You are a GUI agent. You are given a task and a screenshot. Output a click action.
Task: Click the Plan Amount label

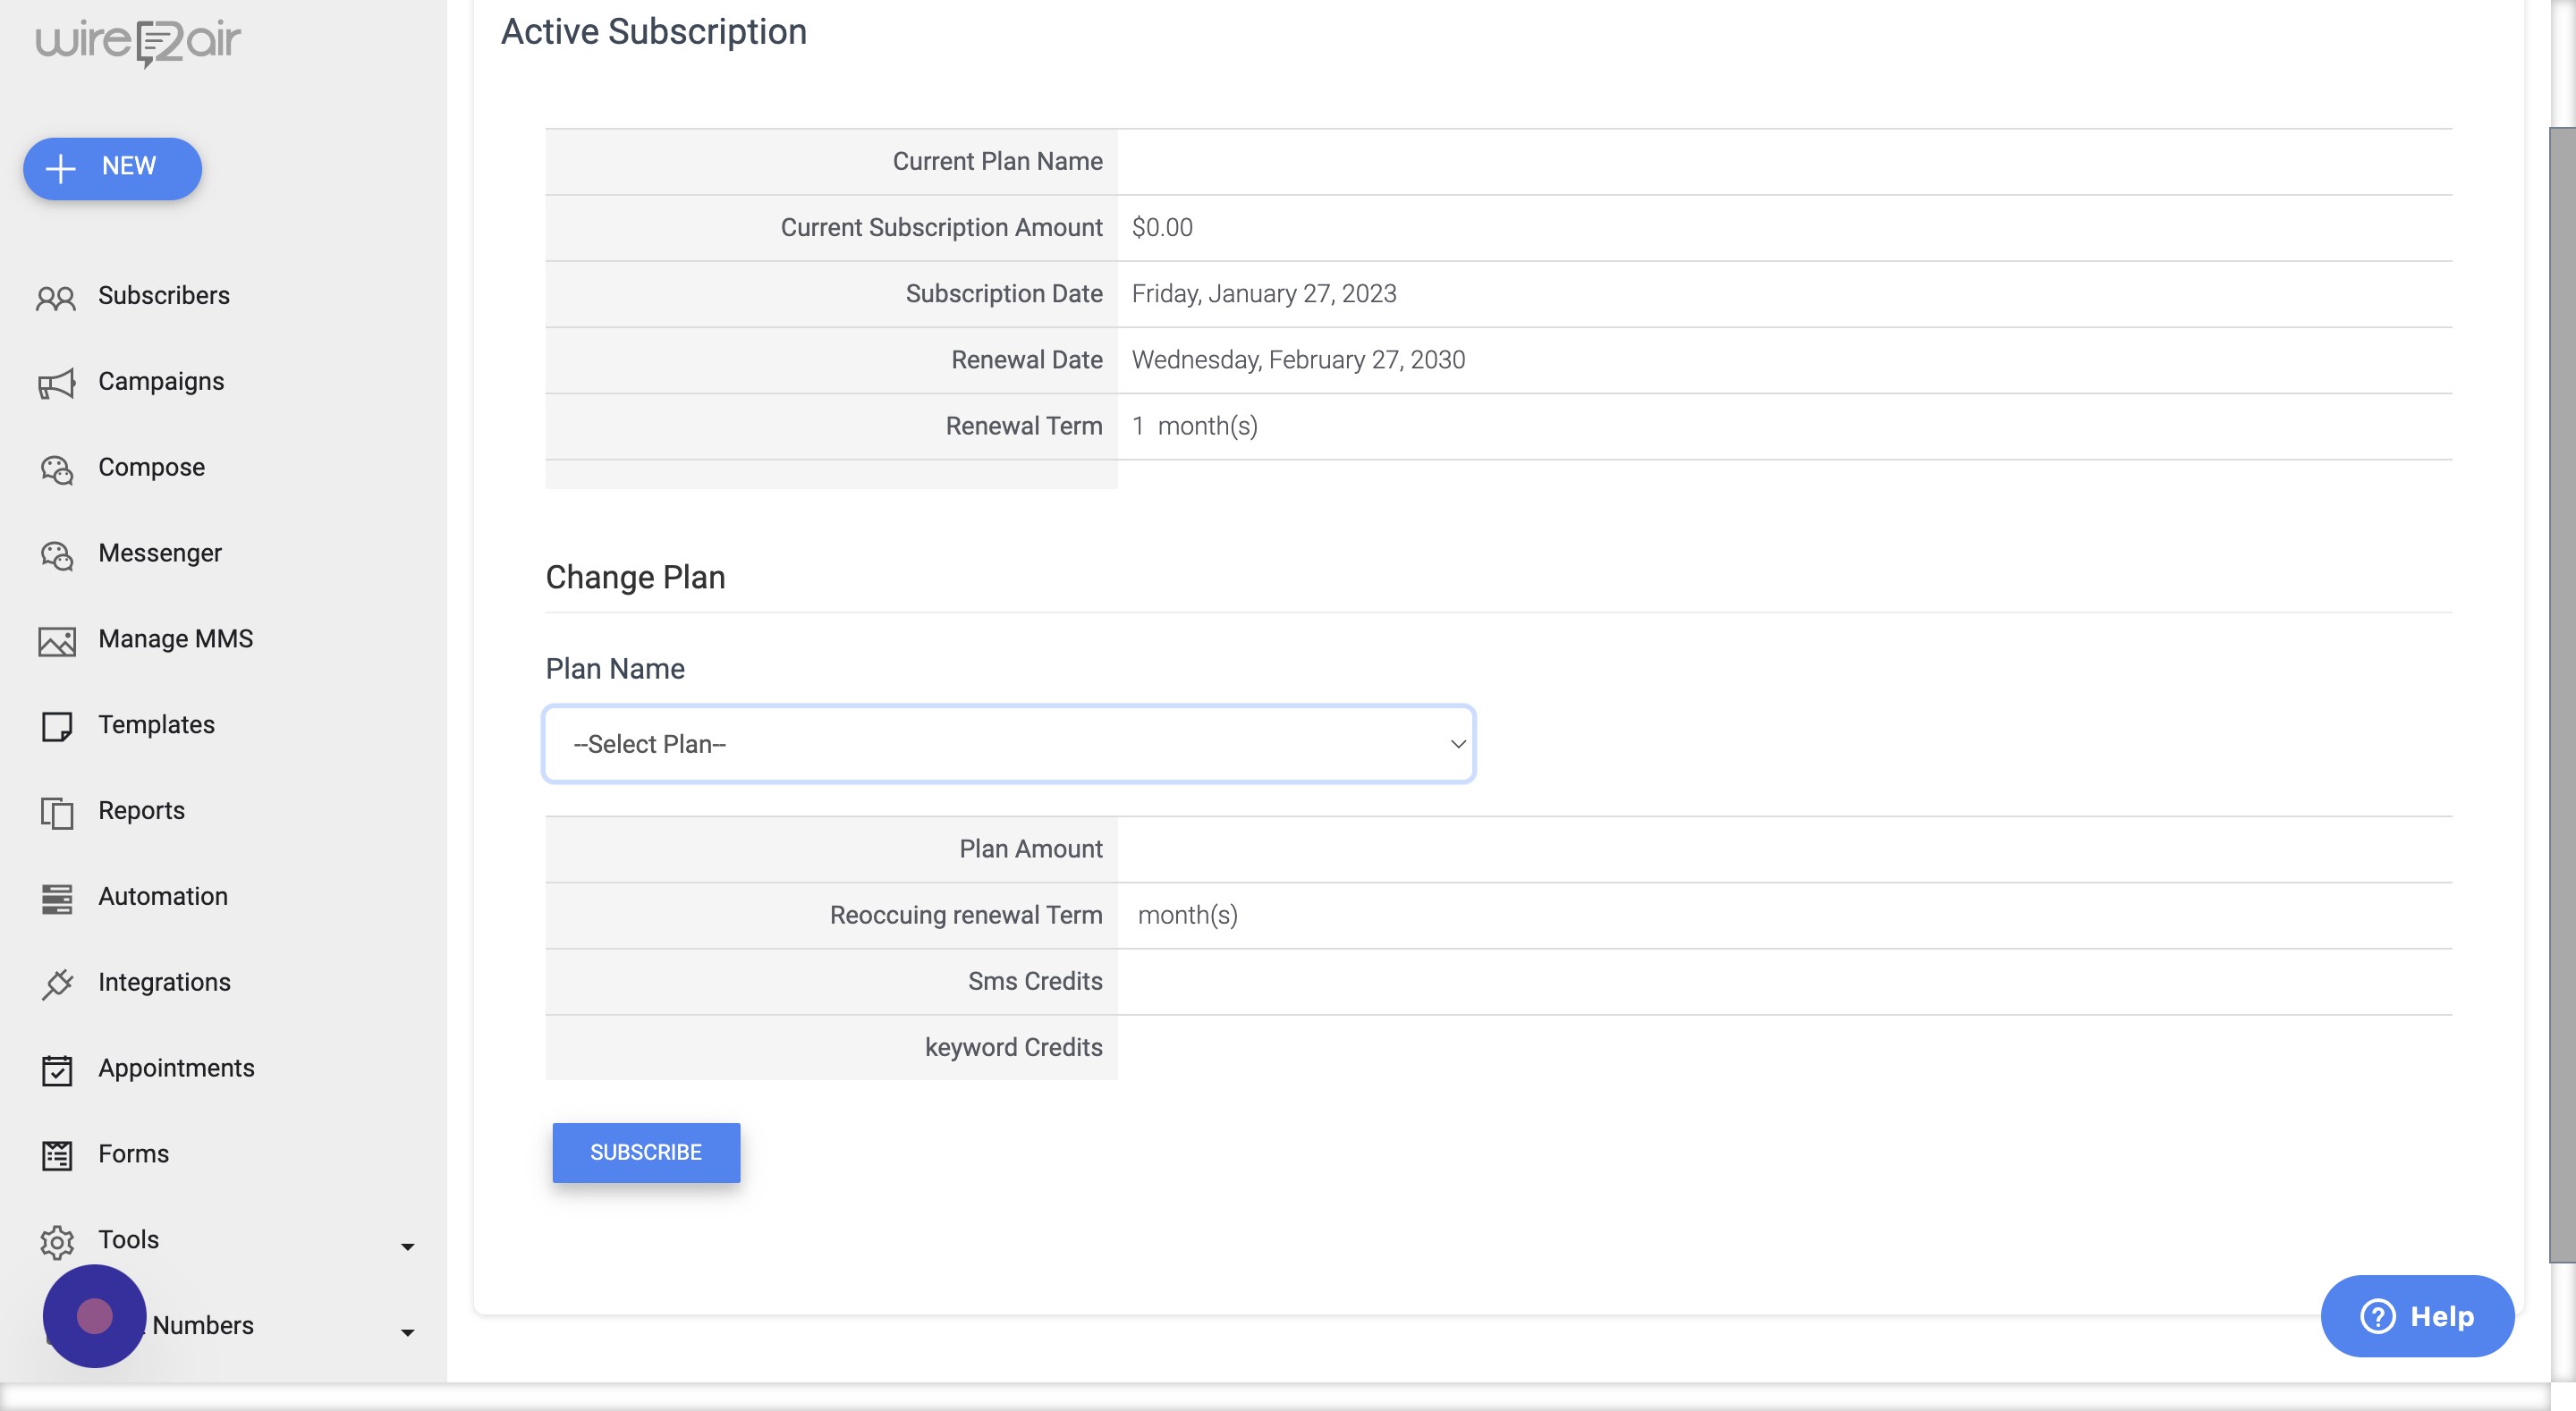(x=1030, y=849)
